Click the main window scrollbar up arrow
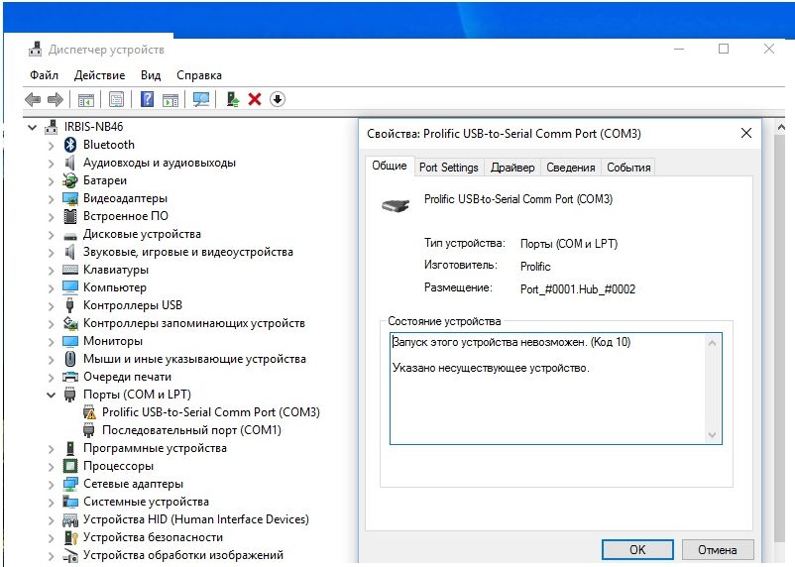795x567 pixels. click(x=781, y=127)
